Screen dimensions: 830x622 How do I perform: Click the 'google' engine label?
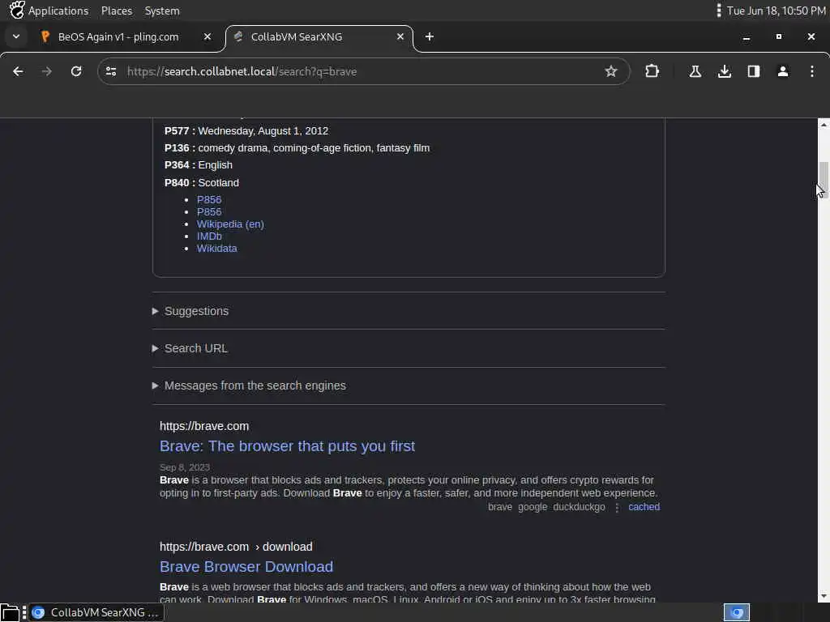click(533, 507)
